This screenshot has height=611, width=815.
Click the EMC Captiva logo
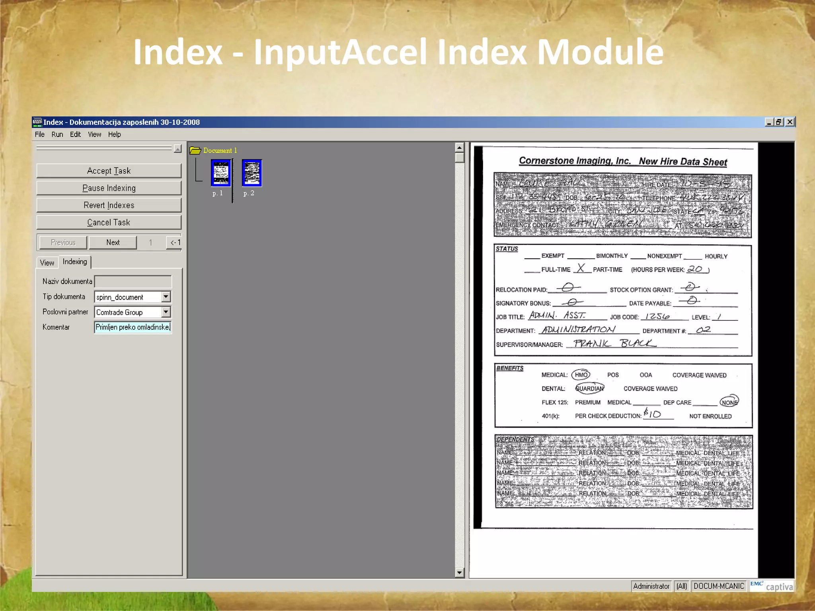(772, 586)
